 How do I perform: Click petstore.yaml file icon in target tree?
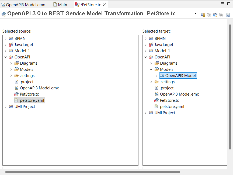click(156, 107)
